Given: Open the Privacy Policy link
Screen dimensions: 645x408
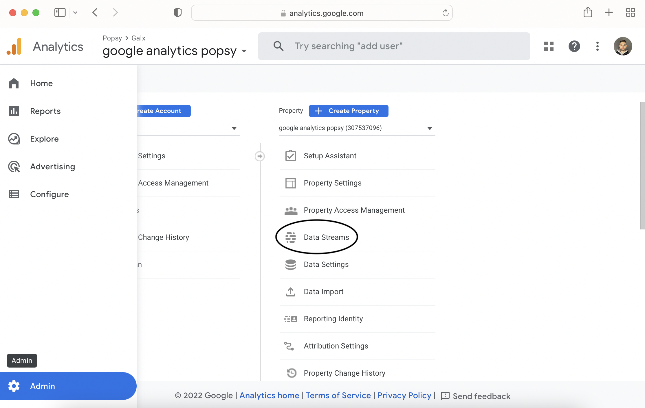Looking at the screenshot, I should 404,395.
